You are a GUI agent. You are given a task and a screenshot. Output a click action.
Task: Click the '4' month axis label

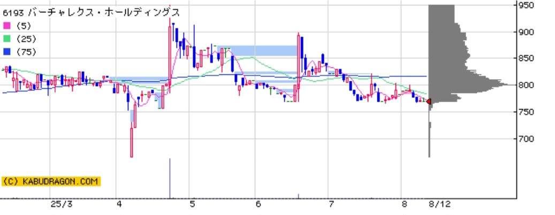[119, 204]
